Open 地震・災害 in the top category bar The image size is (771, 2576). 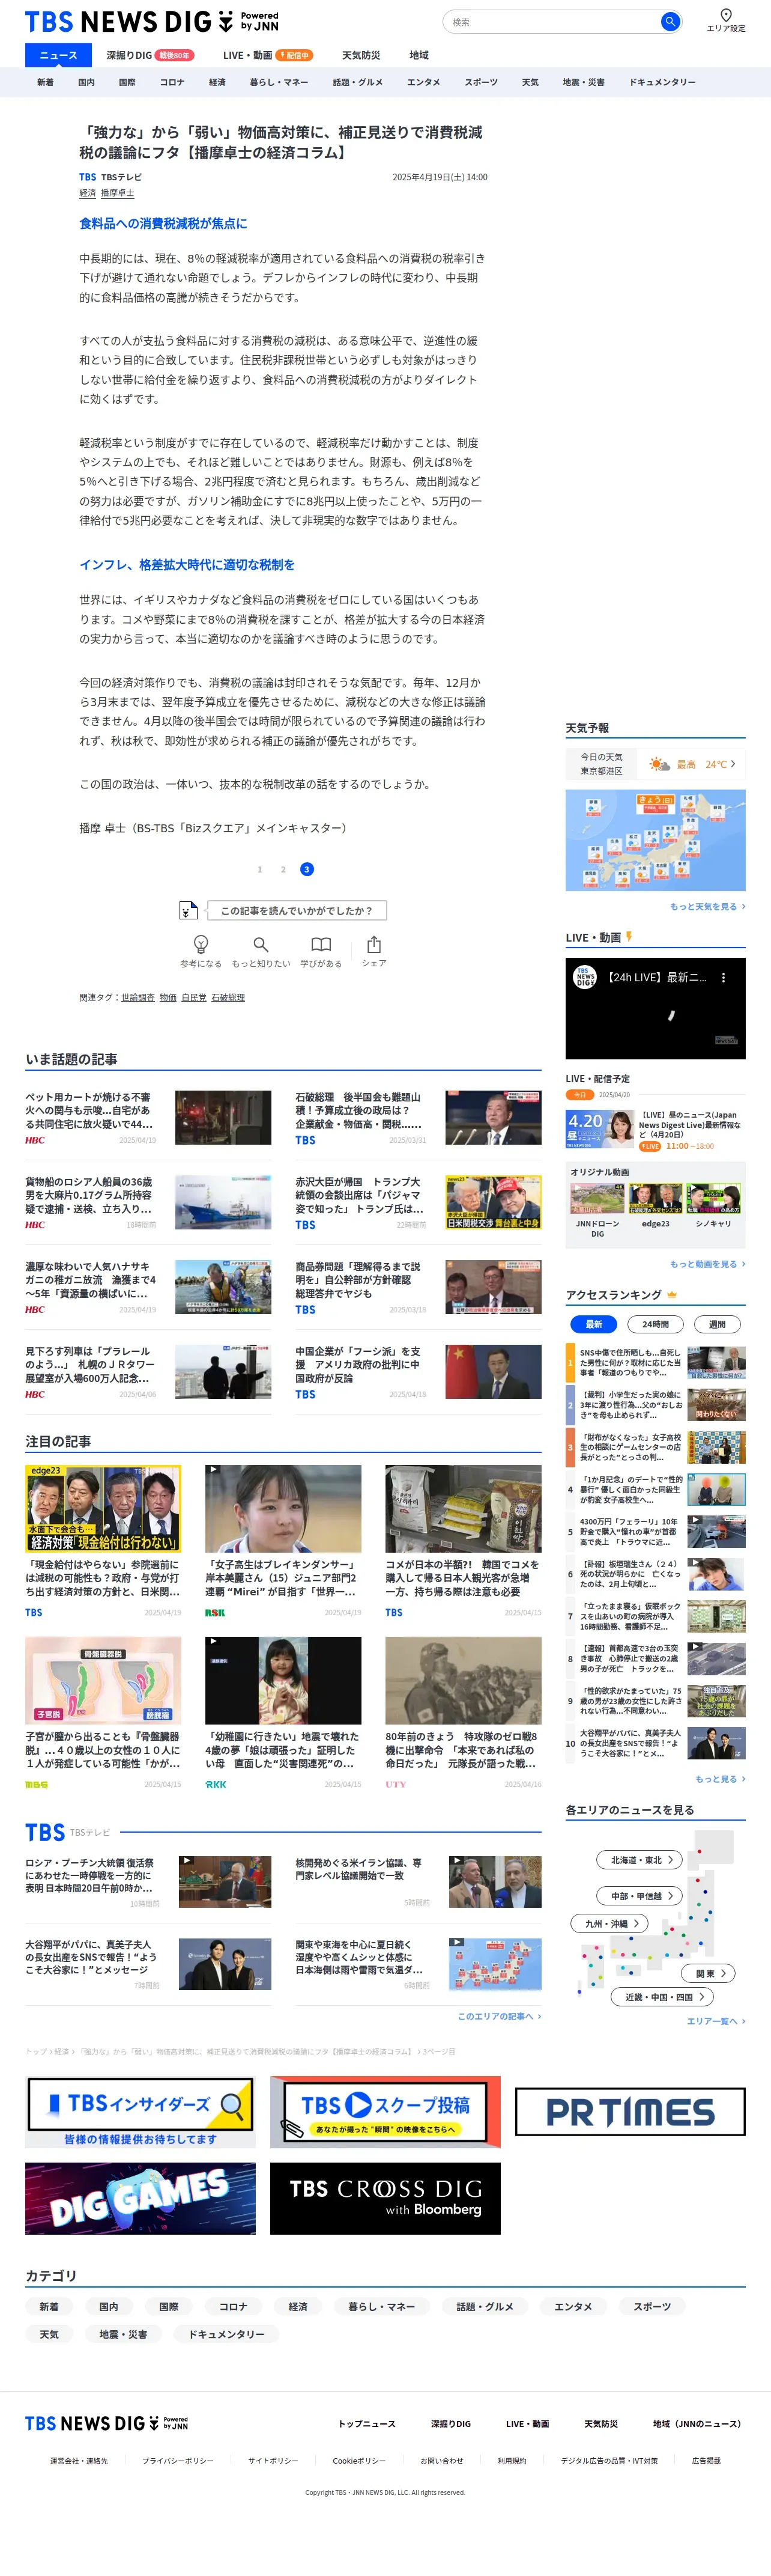(583, 82)
